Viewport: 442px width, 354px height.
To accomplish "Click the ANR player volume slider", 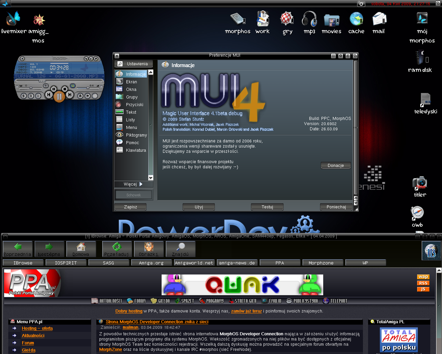I will [x=88, y=88].
